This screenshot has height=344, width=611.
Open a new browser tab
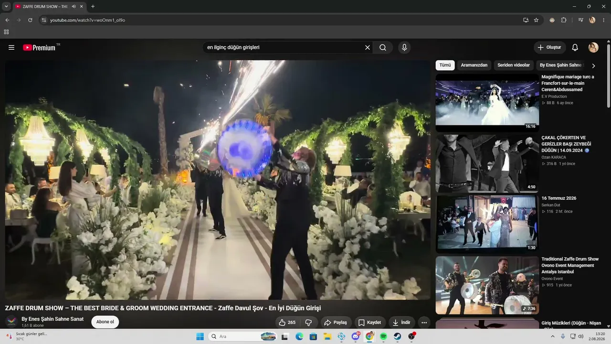coord(93,6)
